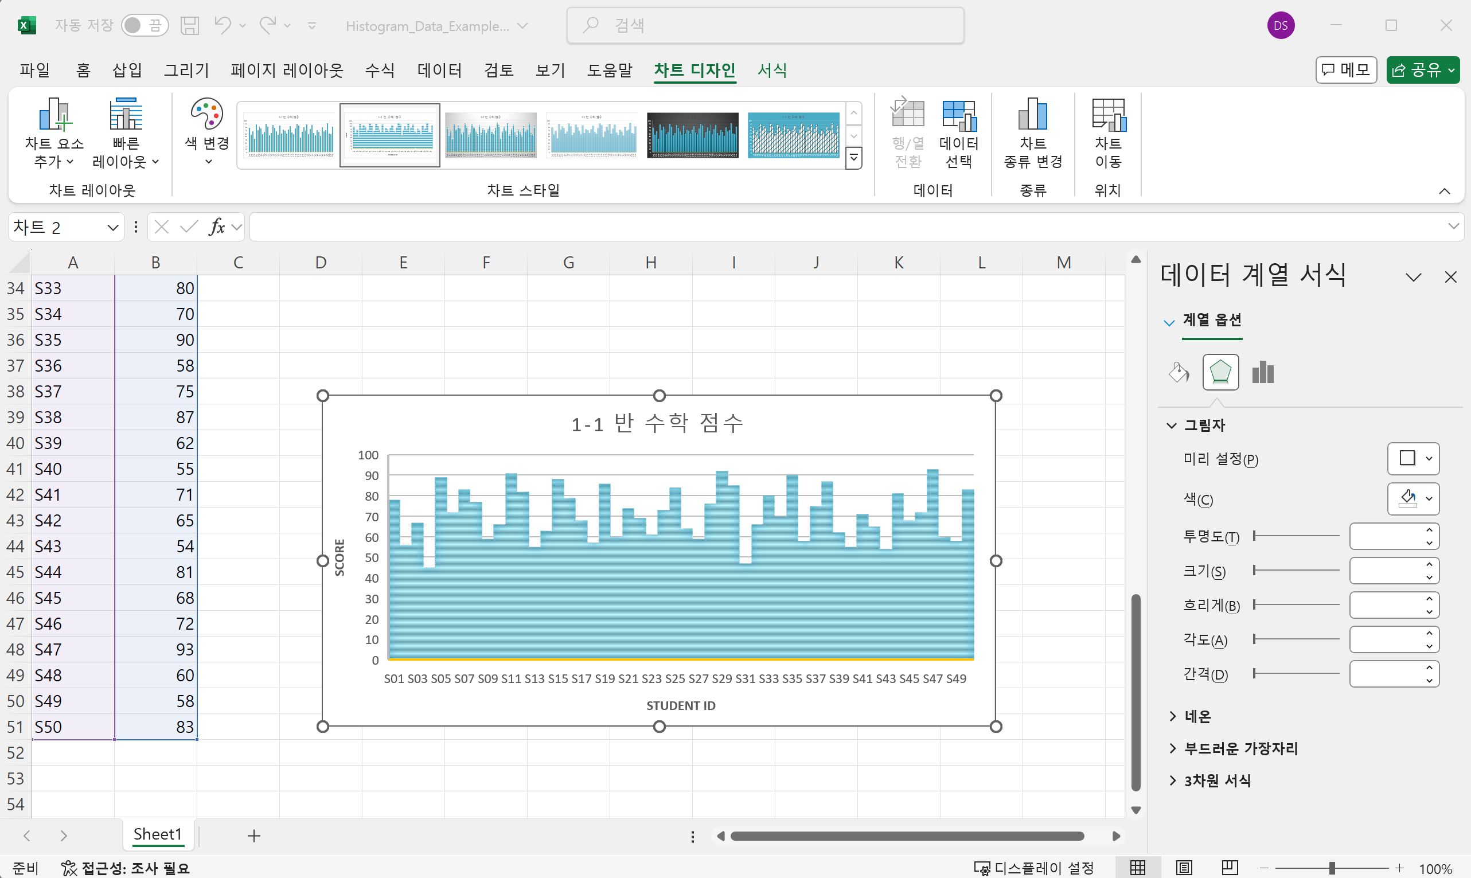Click the formula bar enter checkmark icon
Image resolution: width=1471 pixels, height=878 pixels.
point(189,227)
